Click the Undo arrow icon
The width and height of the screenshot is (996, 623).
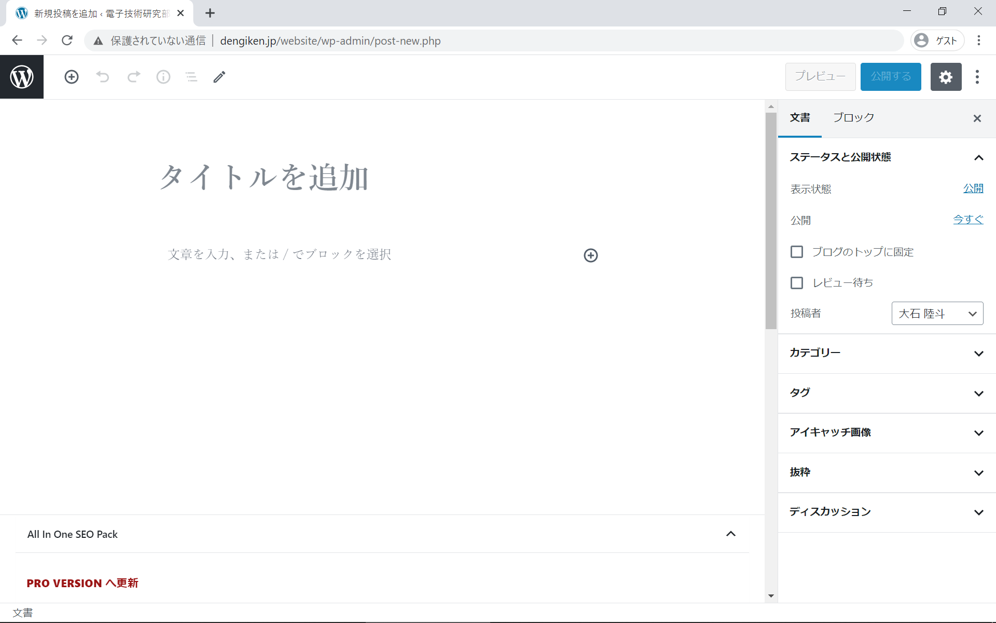103,77
